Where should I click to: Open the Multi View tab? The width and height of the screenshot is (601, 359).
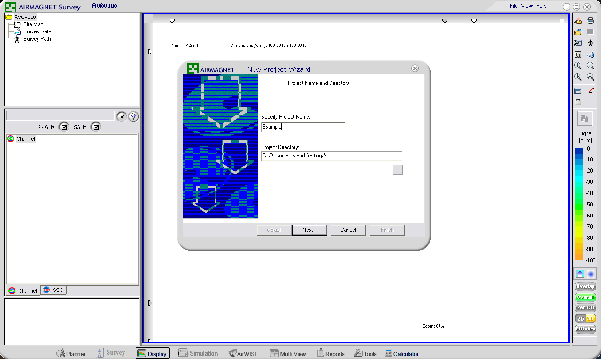[x=288, y=354]
